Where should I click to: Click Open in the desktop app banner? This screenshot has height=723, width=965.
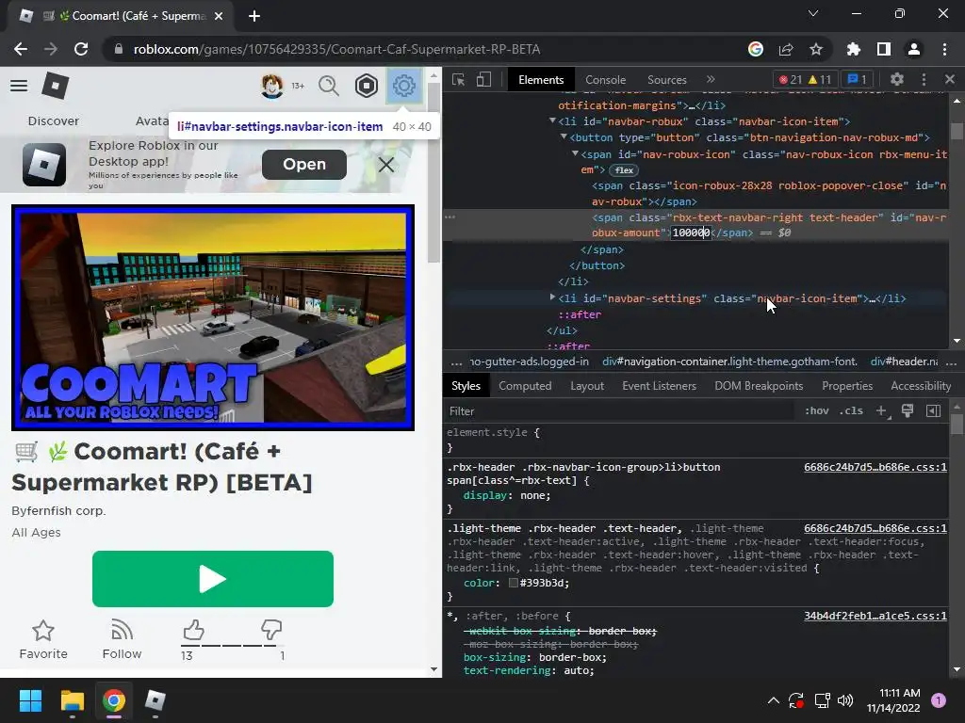click(x=304, y=164)
